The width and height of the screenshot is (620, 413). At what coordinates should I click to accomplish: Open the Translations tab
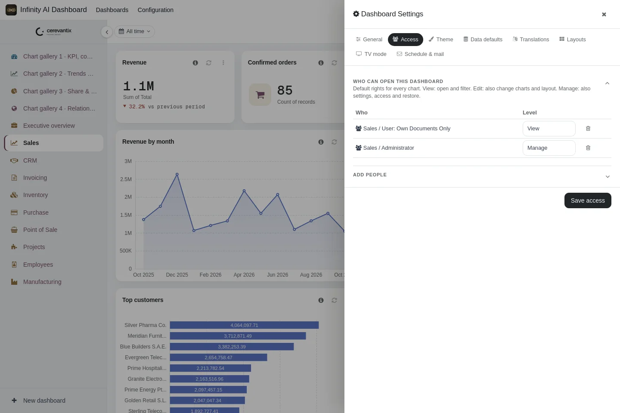(x=531, y=40)
